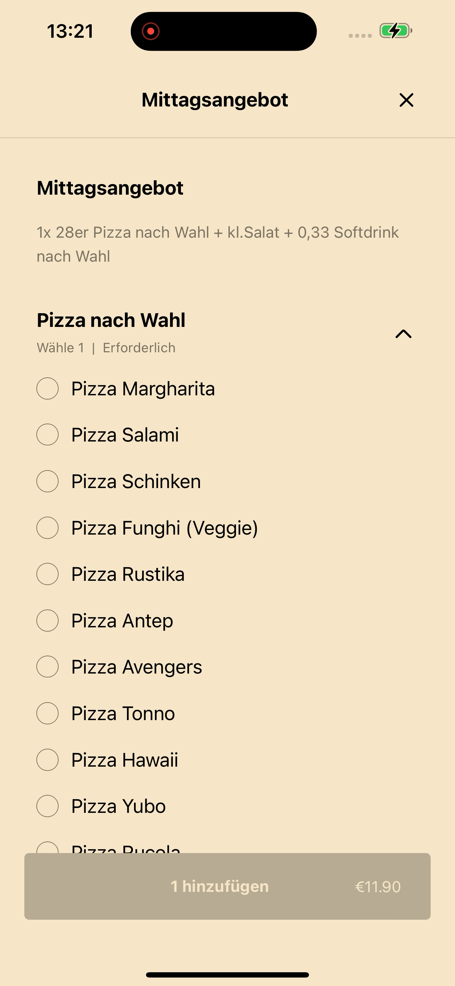This screenshot has height=986, width=455.
Task: Tap the home indicator bar at bottom
Action: [x=227, y=974]
